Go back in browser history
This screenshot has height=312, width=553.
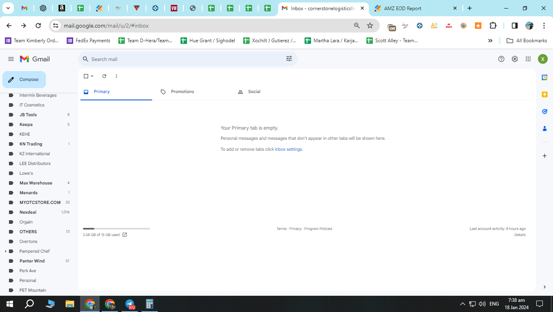click(9, 26)
